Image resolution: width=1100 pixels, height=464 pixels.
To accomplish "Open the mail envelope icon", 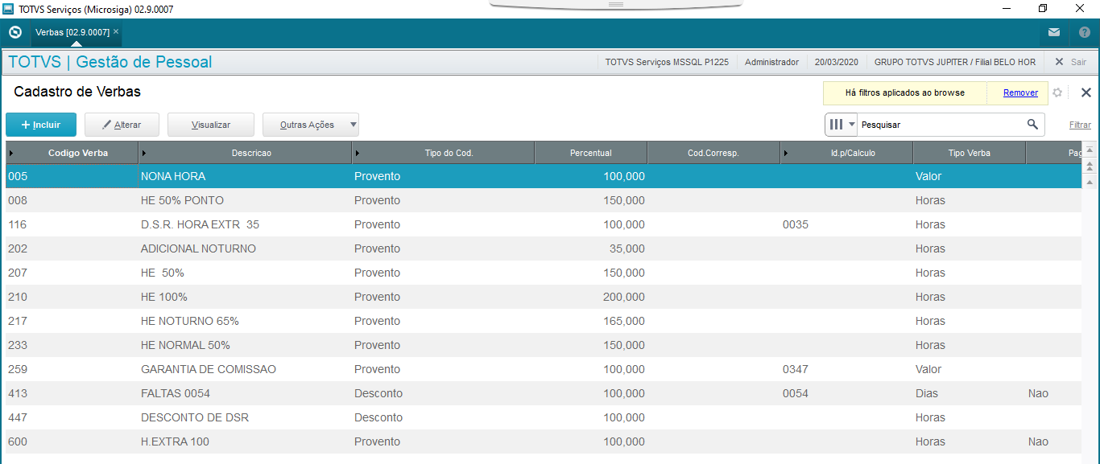I will (x=1054, y=33).
